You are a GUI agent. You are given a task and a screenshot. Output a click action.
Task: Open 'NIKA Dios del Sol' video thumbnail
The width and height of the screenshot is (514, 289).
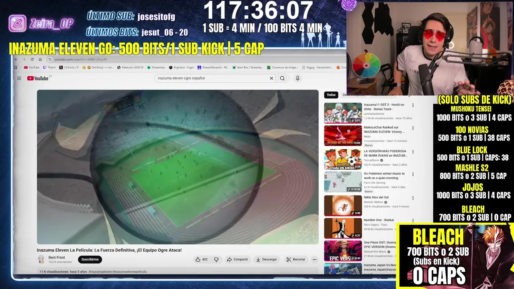tap(343, 206)
